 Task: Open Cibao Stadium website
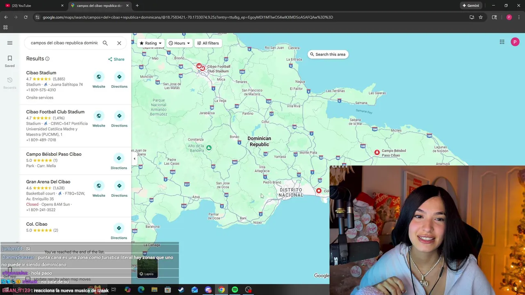[98, 80]
